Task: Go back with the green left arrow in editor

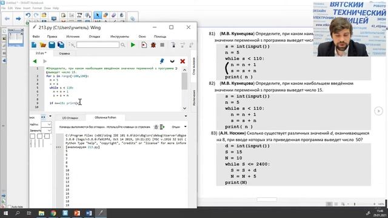Action: coord(35,61)
